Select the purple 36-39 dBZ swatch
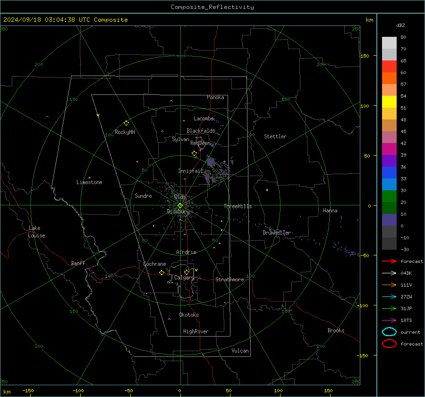Image resolution: width=425 pixels, height=397 pixels. 389,160
